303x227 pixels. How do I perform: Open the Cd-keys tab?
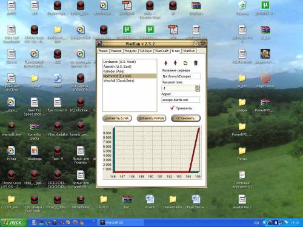point(145,51)
